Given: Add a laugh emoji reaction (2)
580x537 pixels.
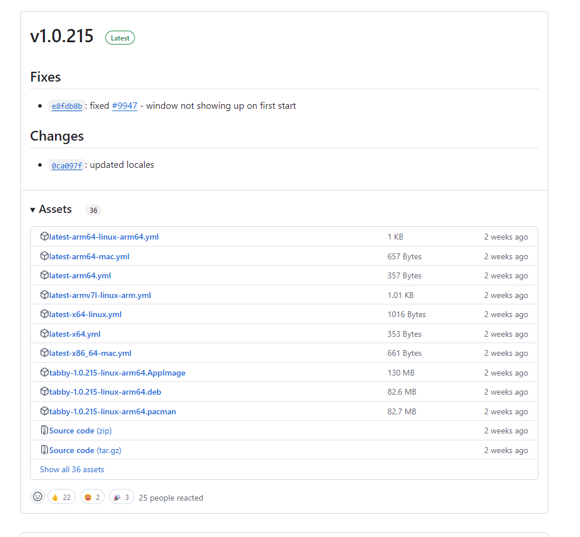Looking at the screenshot, I should 93,498.
